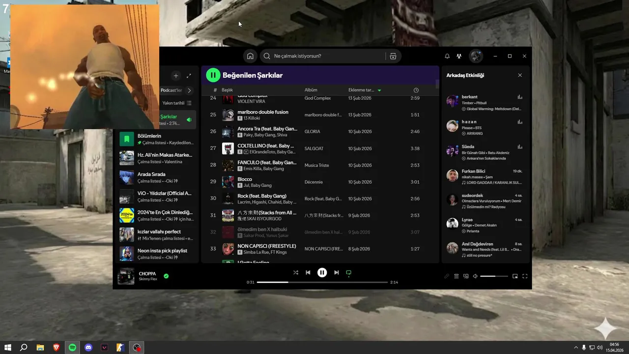Viewport: 629px width, 354px height.
Task: Open 2024'te En Çok Dinlediğ... playlist
Action: pyautogui.click(x=157, y=215)
